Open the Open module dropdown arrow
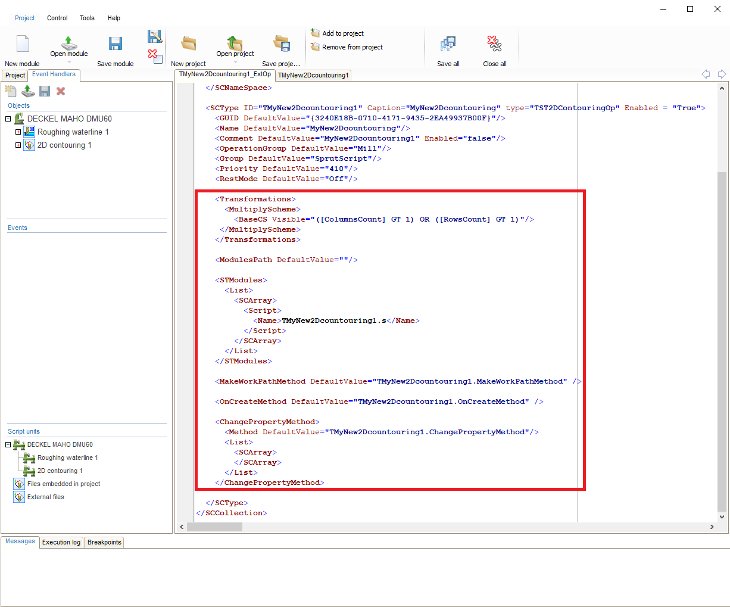 (x=69, y=63)
